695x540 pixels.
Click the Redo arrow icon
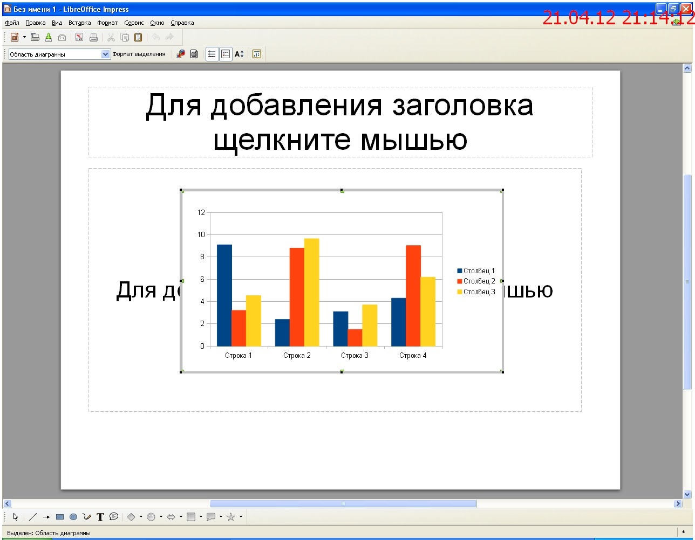pos(169,37)
